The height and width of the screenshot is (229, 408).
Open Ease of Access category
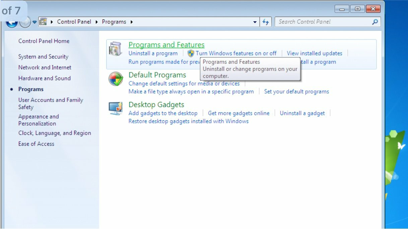point(36,144)
